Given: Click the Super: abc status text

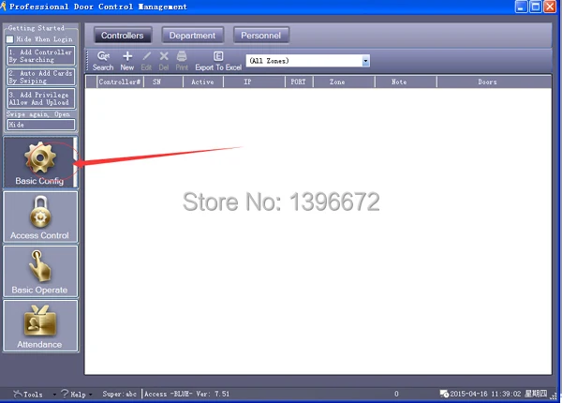Looking at the screenshot, I should click(119, 394).
